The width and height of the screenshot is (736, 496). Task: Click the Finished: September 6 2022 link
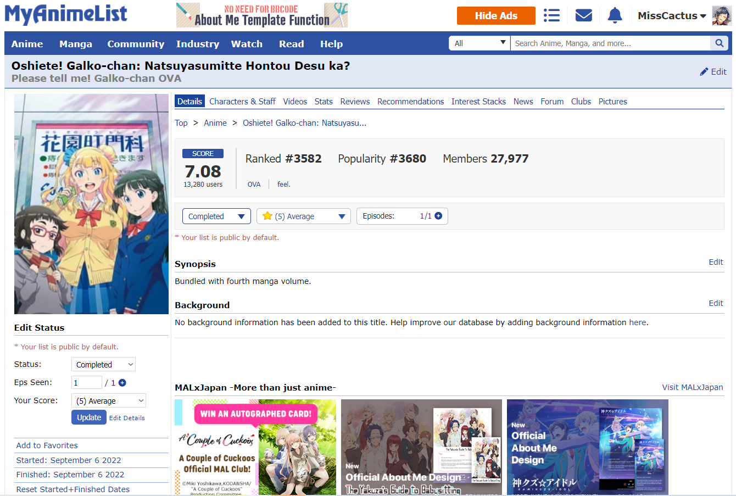tap(70, 475)
